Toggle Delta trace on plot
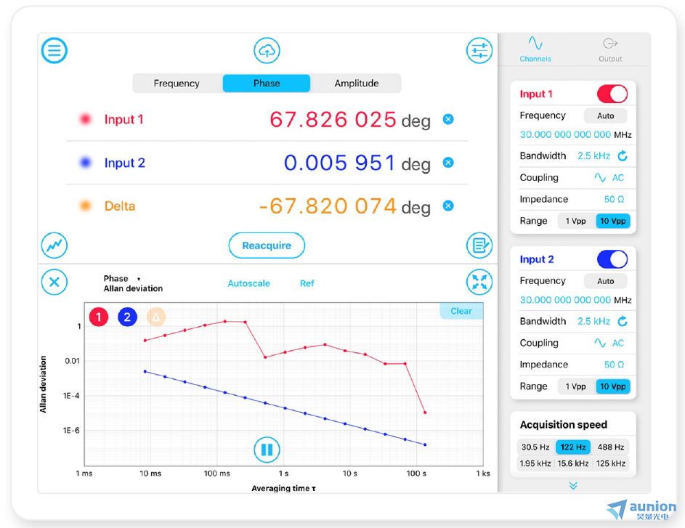The width and height of the screenshot is (685, 528). coord(156,317)
